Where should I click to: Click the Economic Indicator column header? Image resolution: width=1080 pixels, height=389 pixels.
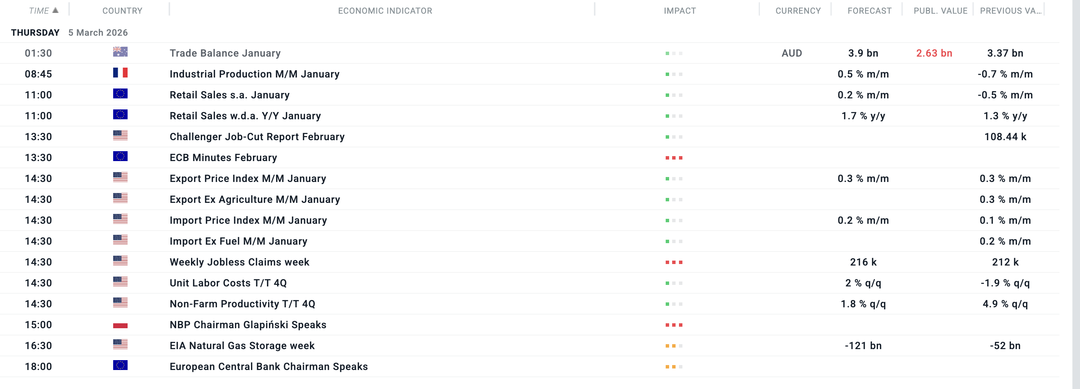click(385, 11)
